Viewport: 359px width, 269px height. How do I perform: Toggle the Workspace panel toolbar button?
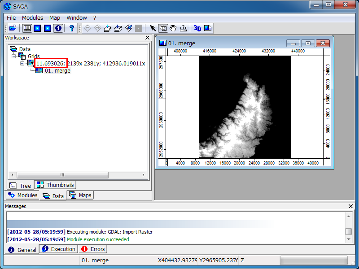27,28
